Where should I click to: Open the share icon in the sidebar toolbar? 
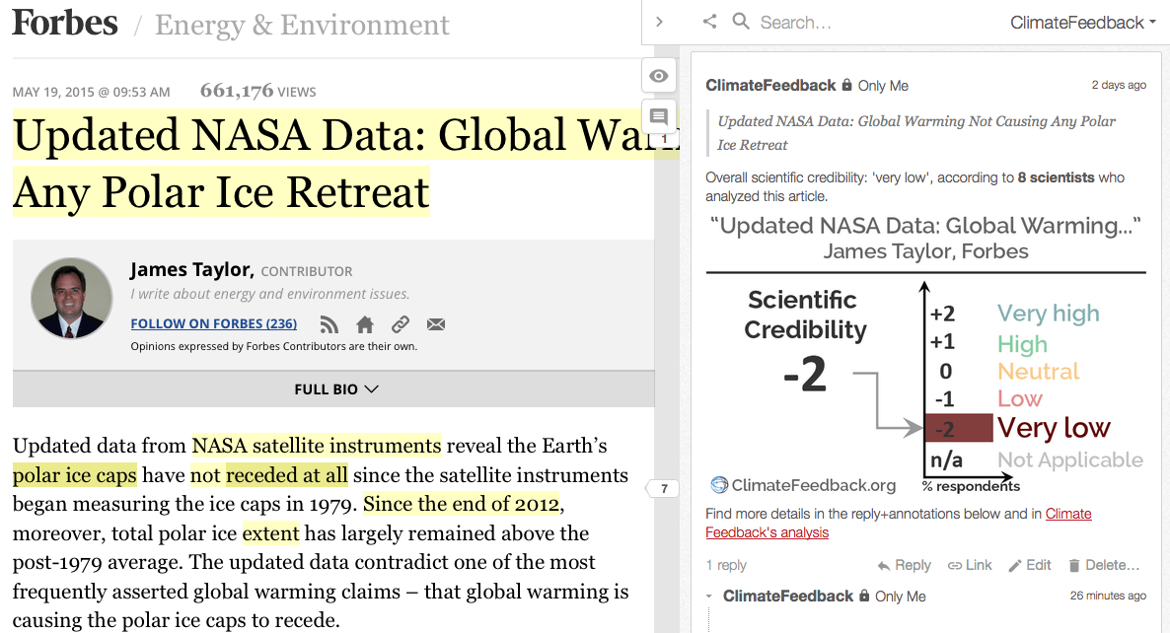coord(709,22)
